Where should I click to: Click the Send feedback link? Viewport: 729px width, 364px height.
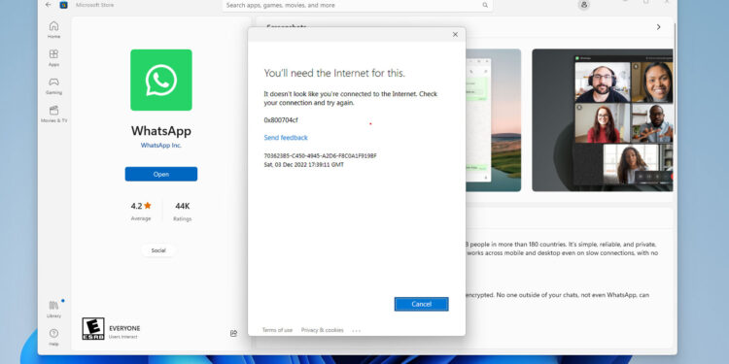click(x=286, y=138)
